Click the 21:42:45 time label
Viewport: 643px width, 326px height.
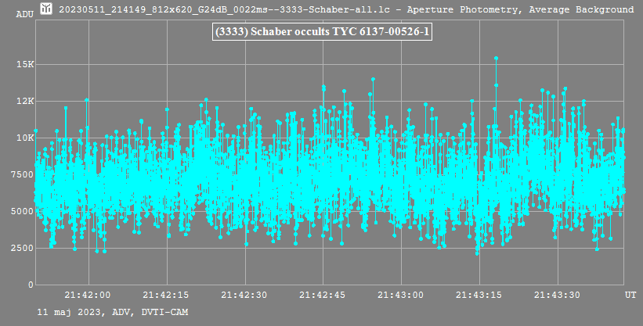click(323, 295)
